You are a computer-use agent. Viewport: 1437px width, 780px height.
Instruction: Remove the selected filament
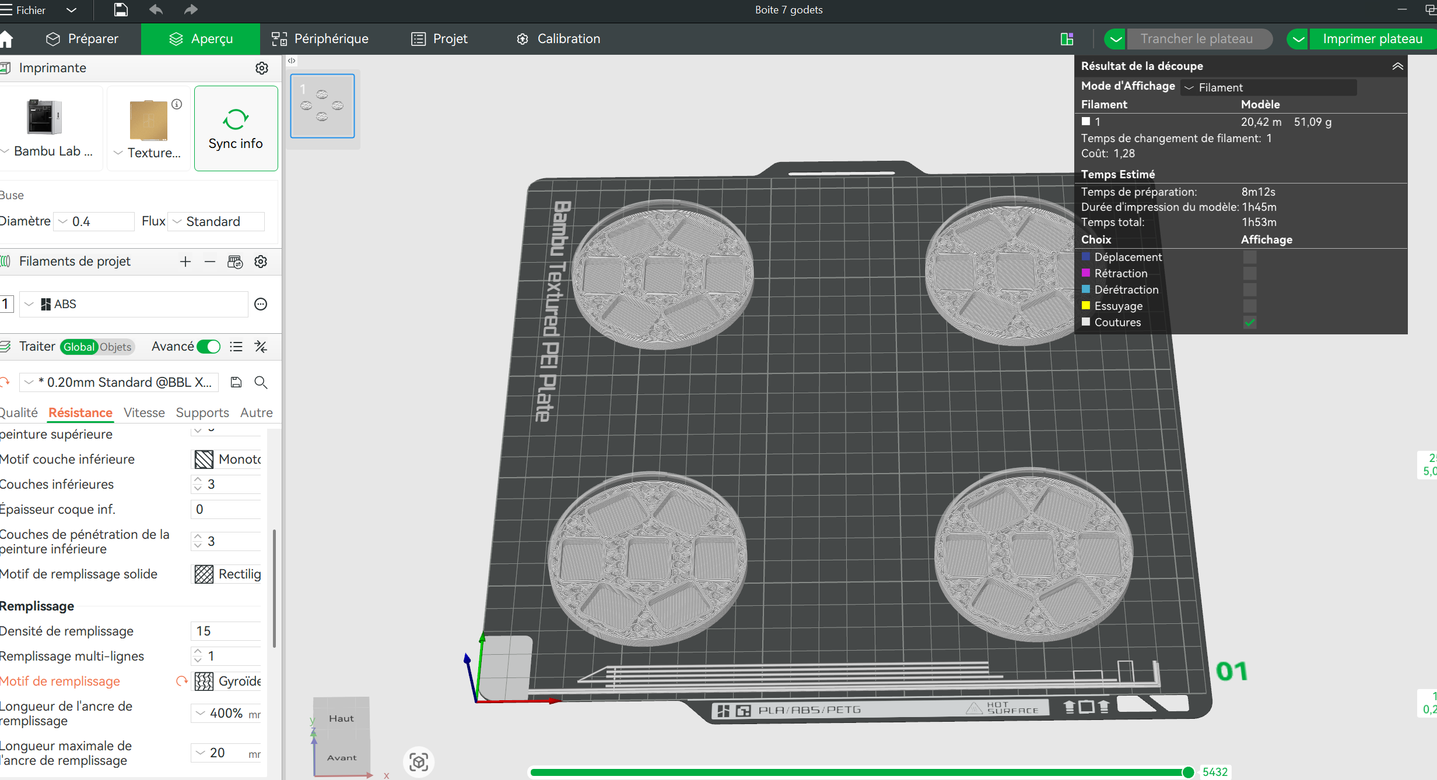pos(210,262)
